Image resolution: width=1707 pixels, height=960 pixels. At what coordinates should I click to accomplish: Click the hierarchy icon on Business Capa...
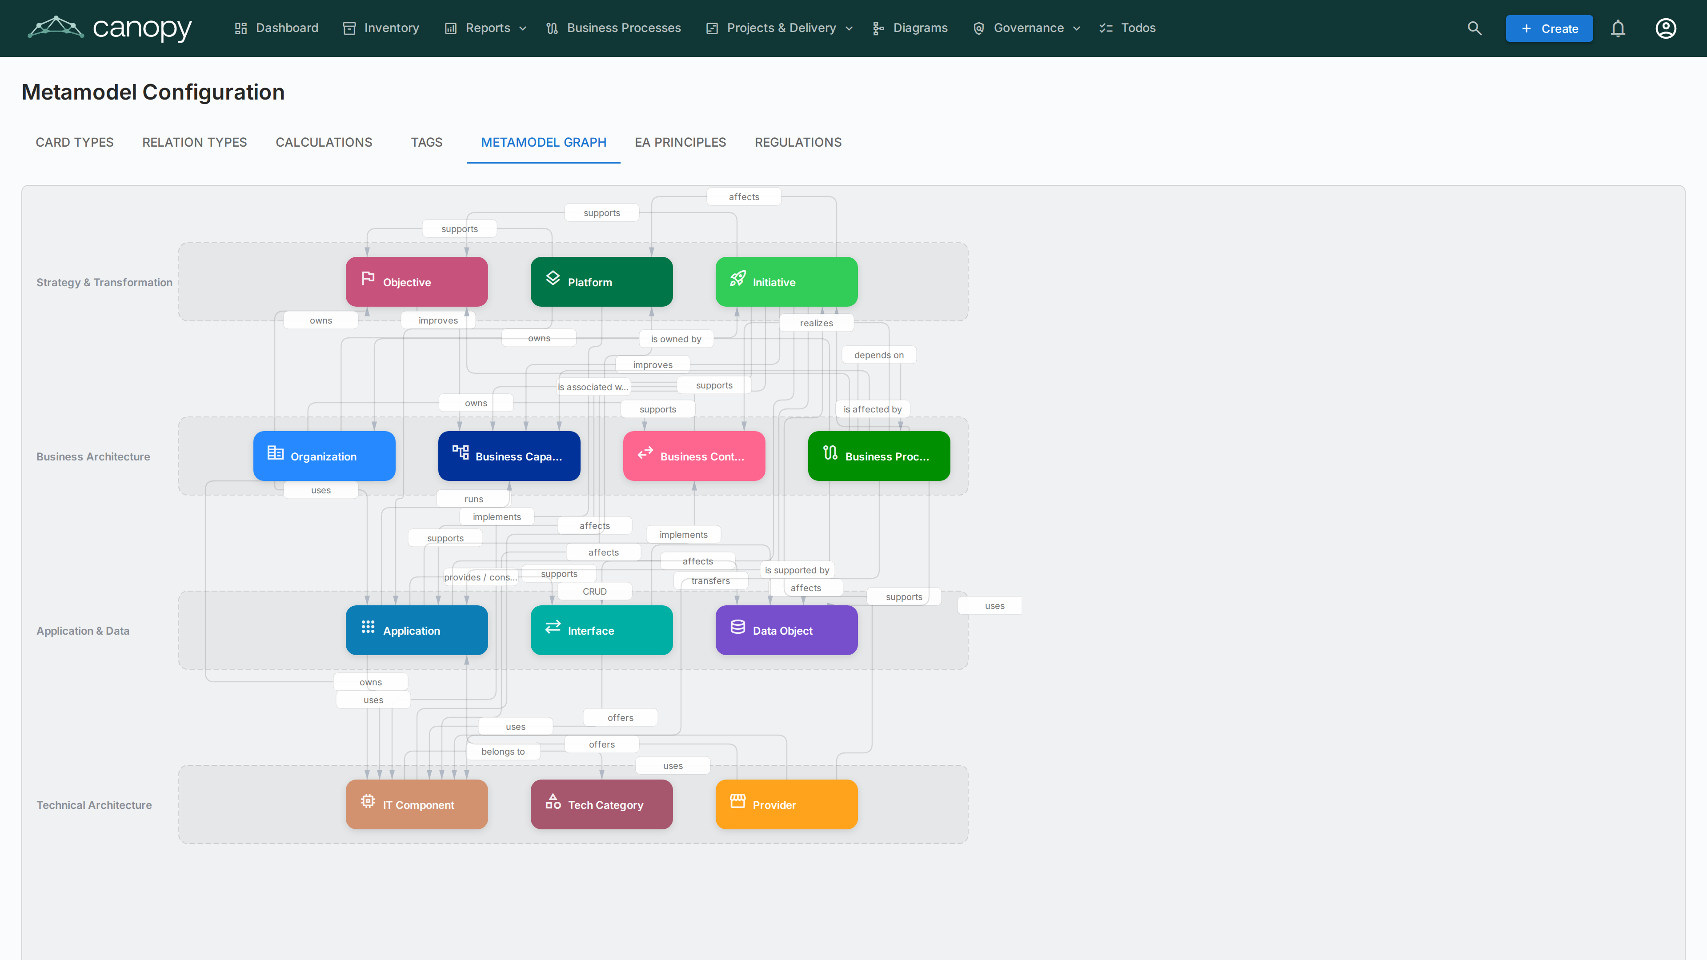point(461,452)
